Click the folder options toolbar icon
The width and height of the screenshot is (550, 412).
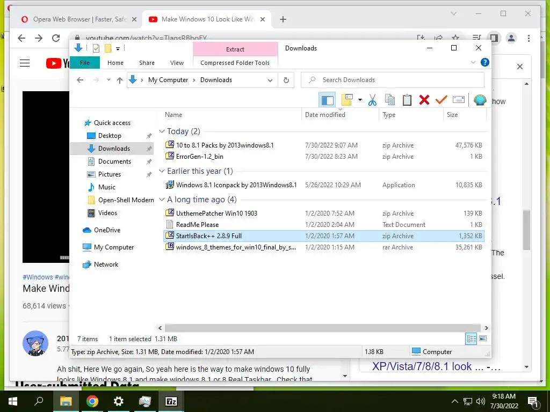click(x=347, y=100)
